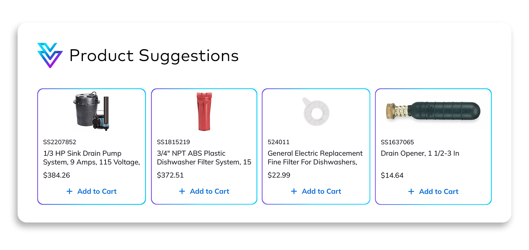This screenshot has height=250, width=529.
Task: Click the plus icon beside Add to Cart for SS2207852
Action: [69, 191]
